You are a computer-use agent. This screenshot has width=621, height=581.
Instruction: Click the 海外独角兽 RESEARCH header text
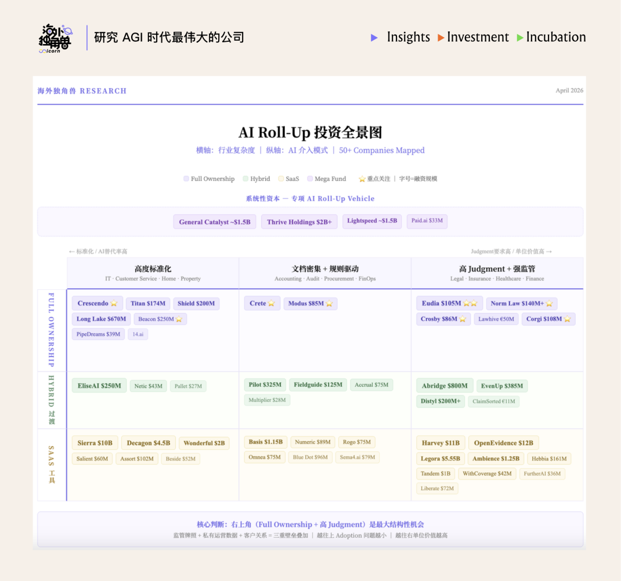(82, 91)
